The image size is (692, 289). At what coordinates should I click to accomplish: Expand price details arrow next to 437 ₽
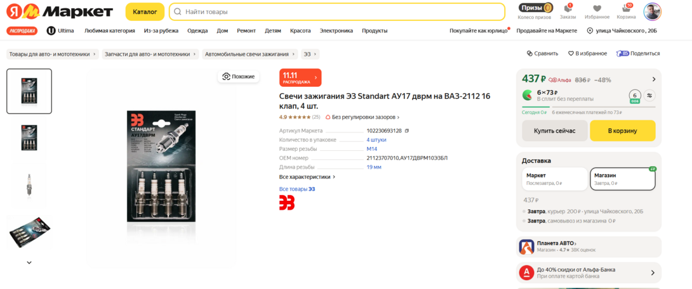654,79
